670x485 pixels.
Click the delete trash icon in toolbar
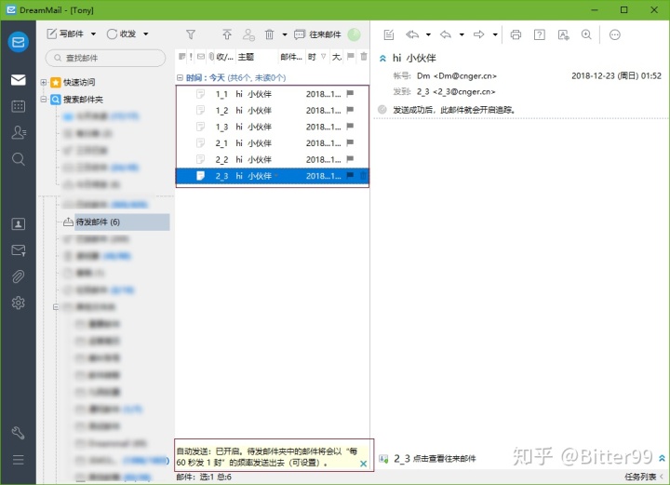click(269, 34)
